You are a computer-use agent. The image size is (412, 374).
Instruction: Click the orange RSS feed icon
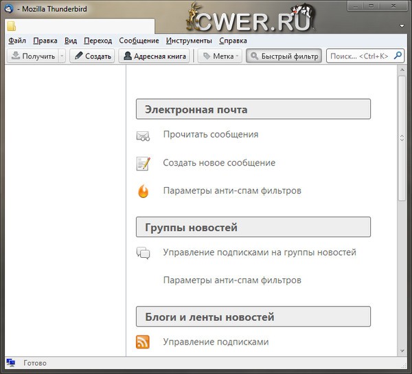pyautogui.click(x=143, y=342)
